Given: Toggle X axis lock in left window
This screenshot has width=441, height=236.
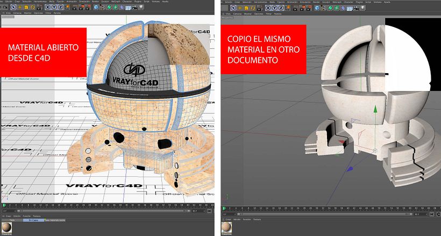Looking at the screenshot, I should point(48,8).
